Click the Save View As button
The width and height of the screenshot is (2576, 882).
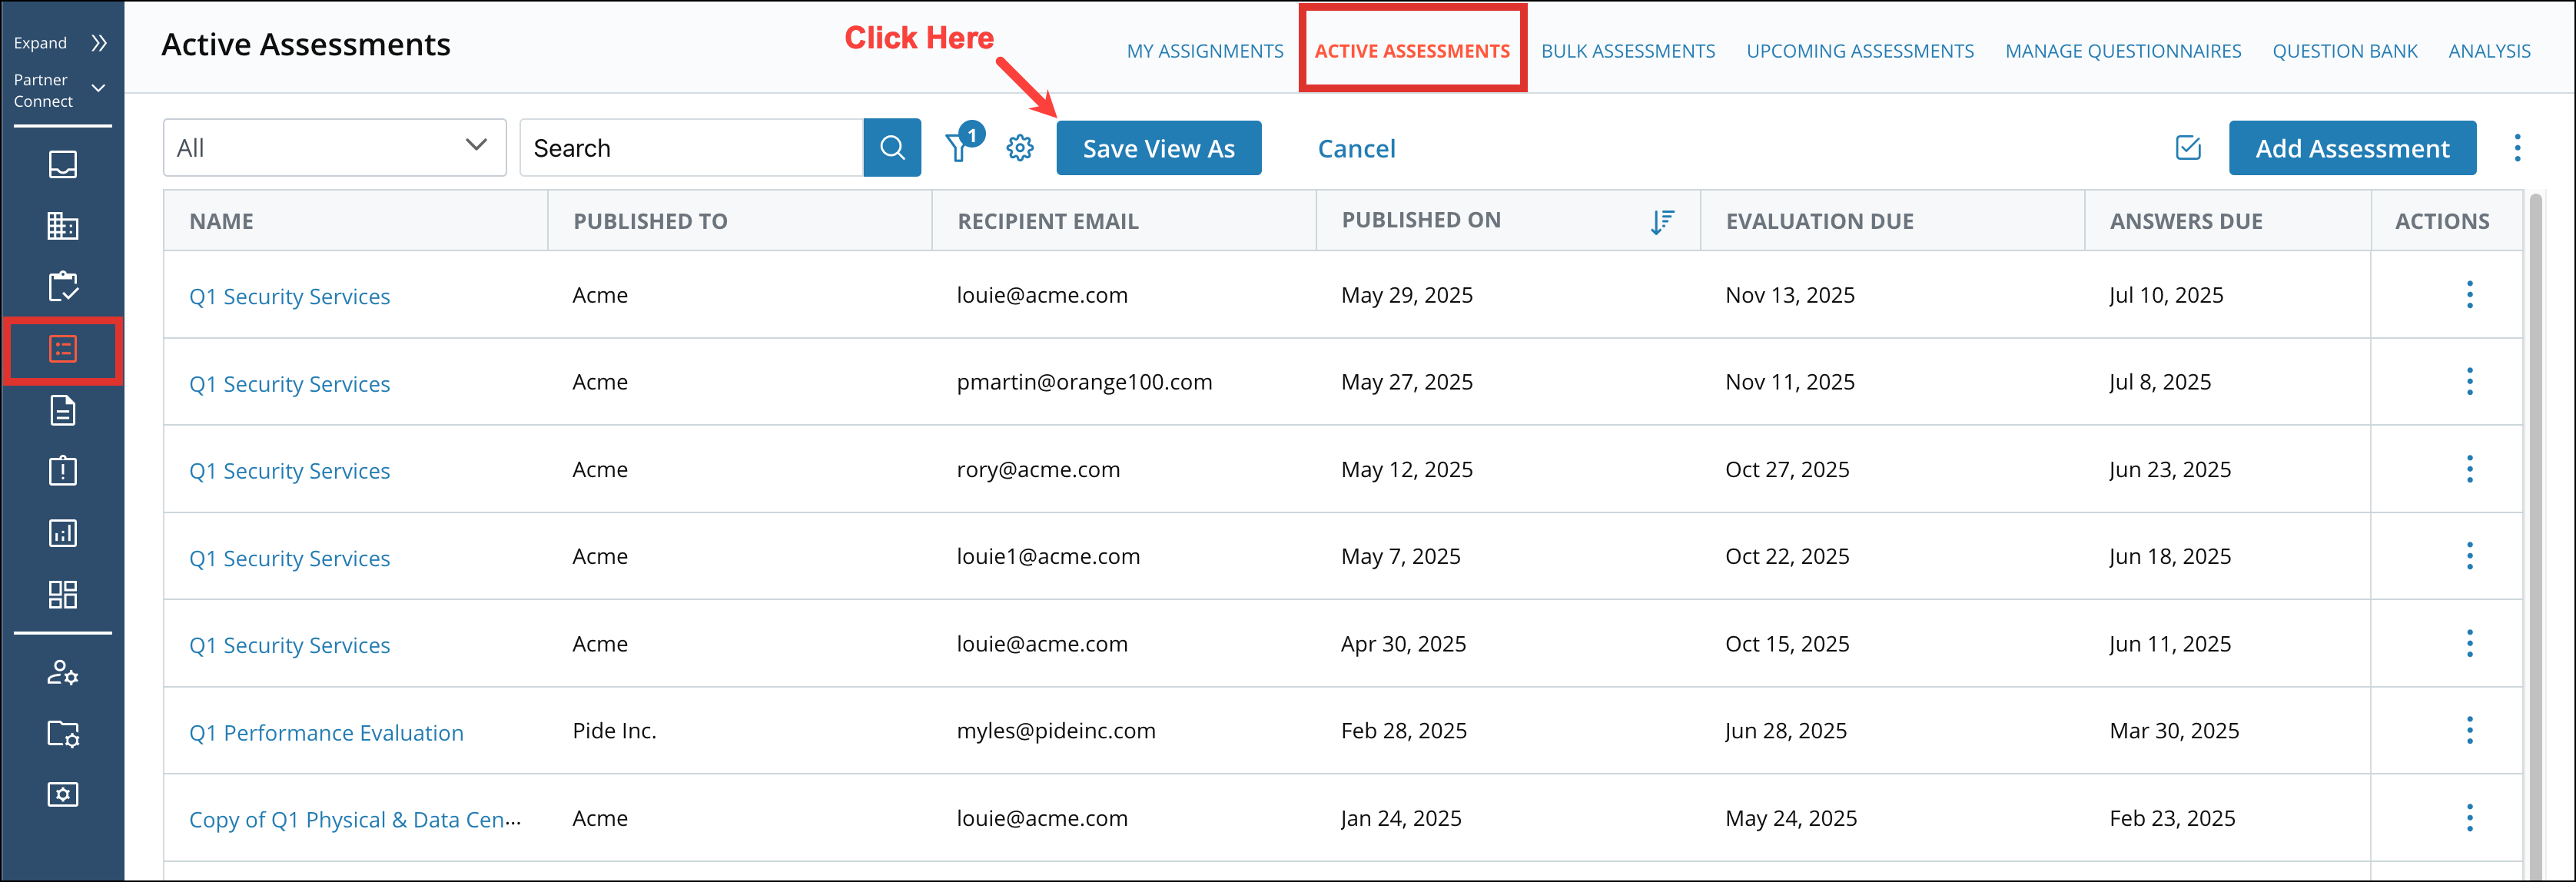point(1158,148)
